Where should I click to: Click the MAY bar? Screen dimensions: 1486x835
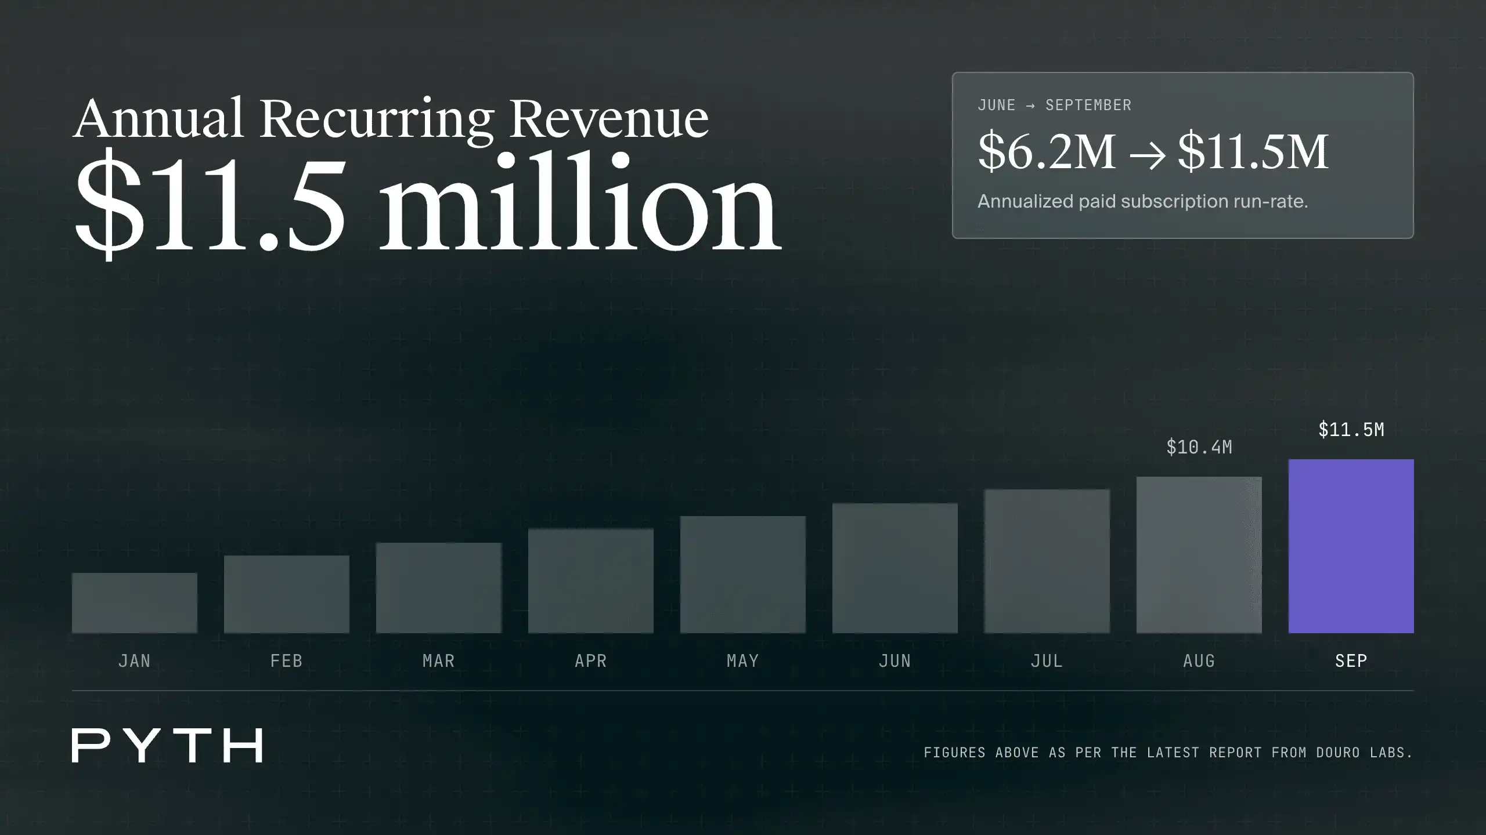742,575
